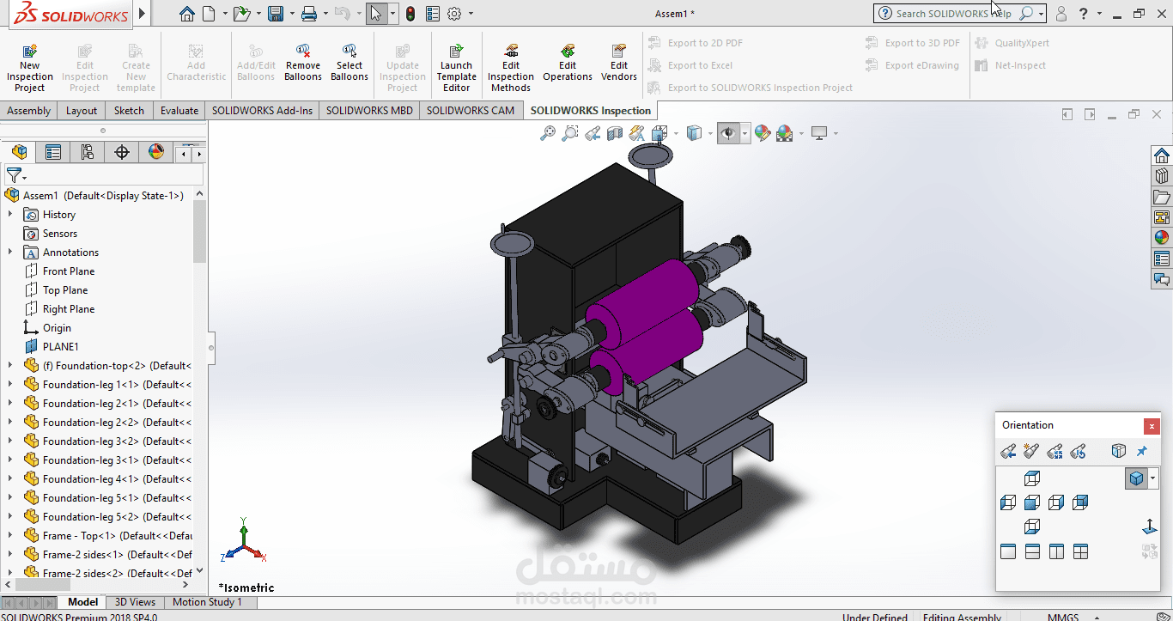This screenshot has width=1173, height=621.
Task: Click Section View icon
Action: [615, 133]
